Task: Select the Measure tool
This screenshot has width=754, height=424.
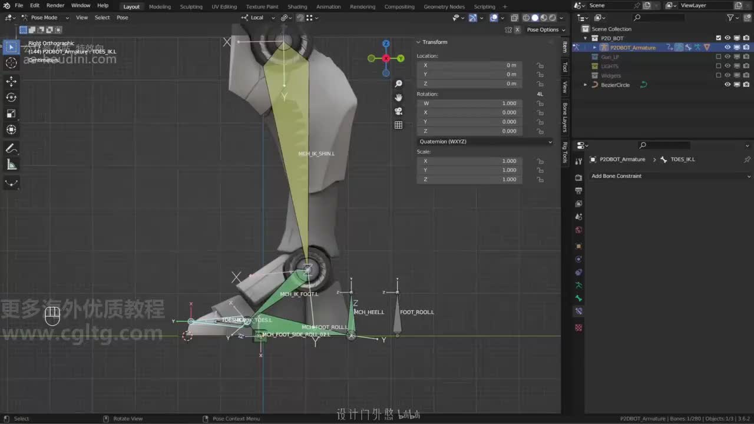Action: click(11, 165)
